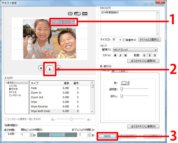Select the エンドロール effect category
178x143 pixels.
coord(15,95)
